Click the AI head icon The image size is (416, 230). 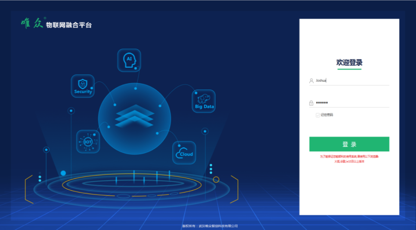129,60
